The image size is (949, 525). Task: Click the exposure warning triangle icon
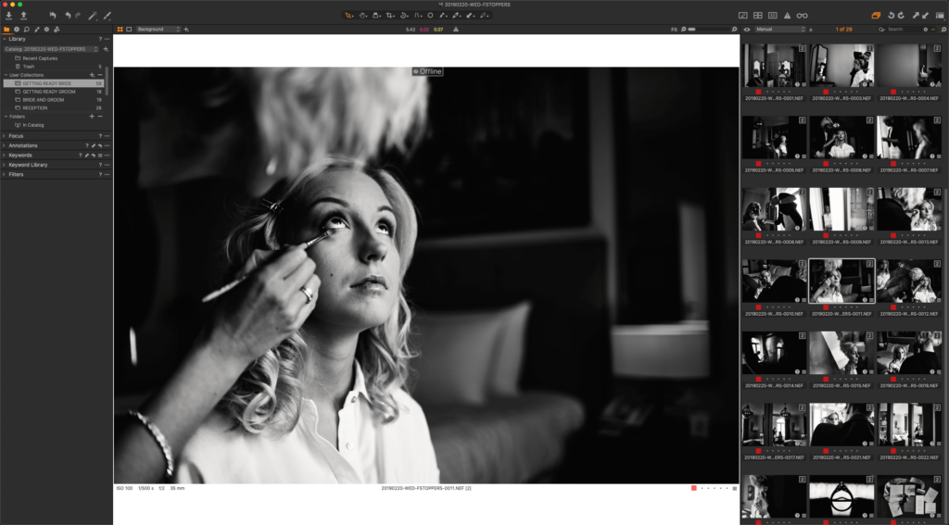[788, 15]
